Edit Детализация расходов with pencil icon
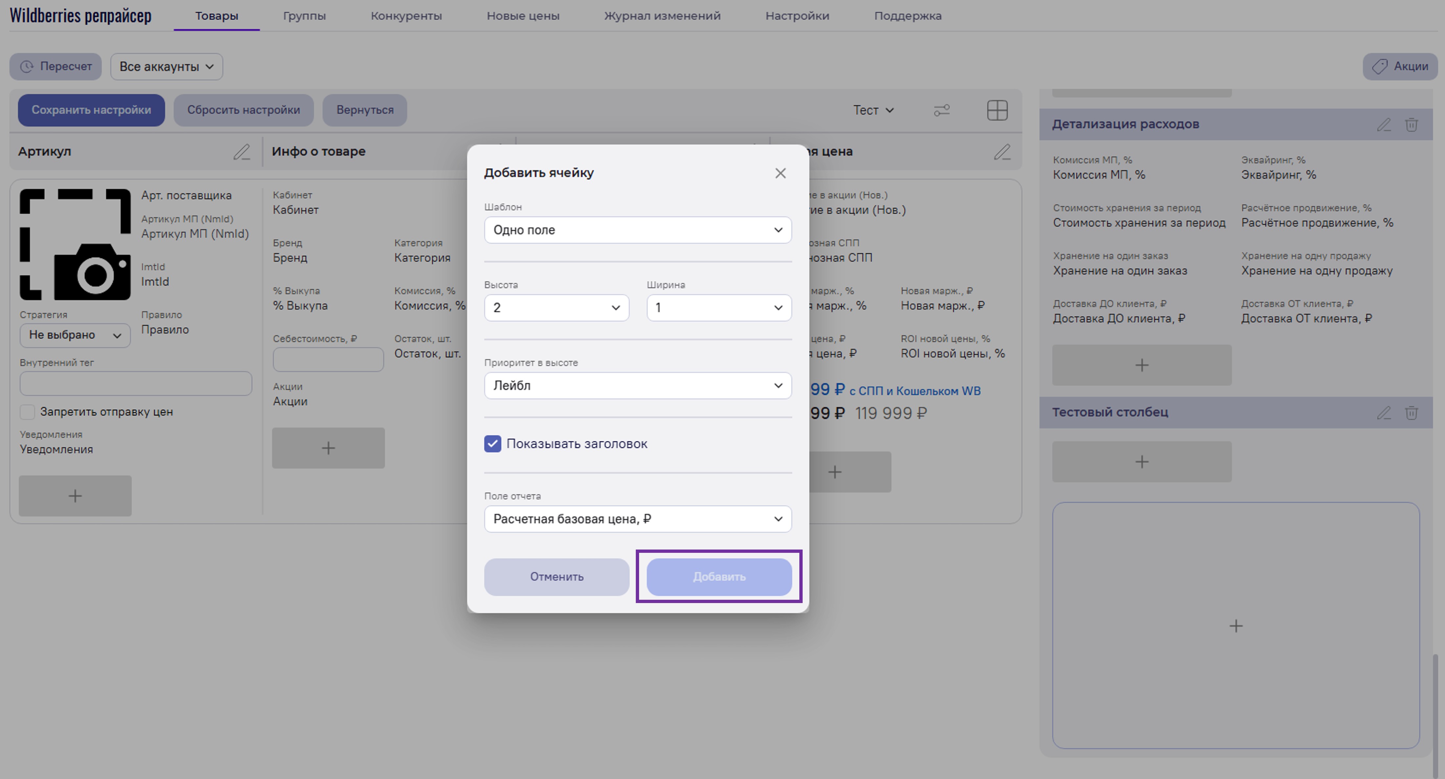 (x=1384, y=124)
